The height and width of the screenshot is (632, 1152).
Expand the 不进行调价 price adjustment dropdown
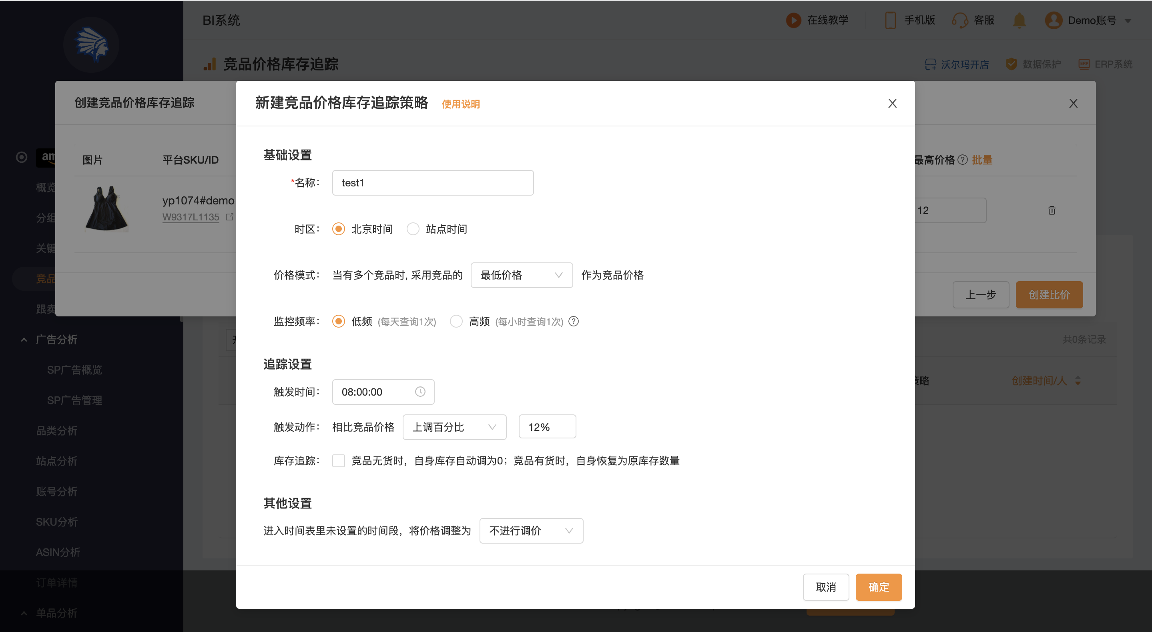531,530
